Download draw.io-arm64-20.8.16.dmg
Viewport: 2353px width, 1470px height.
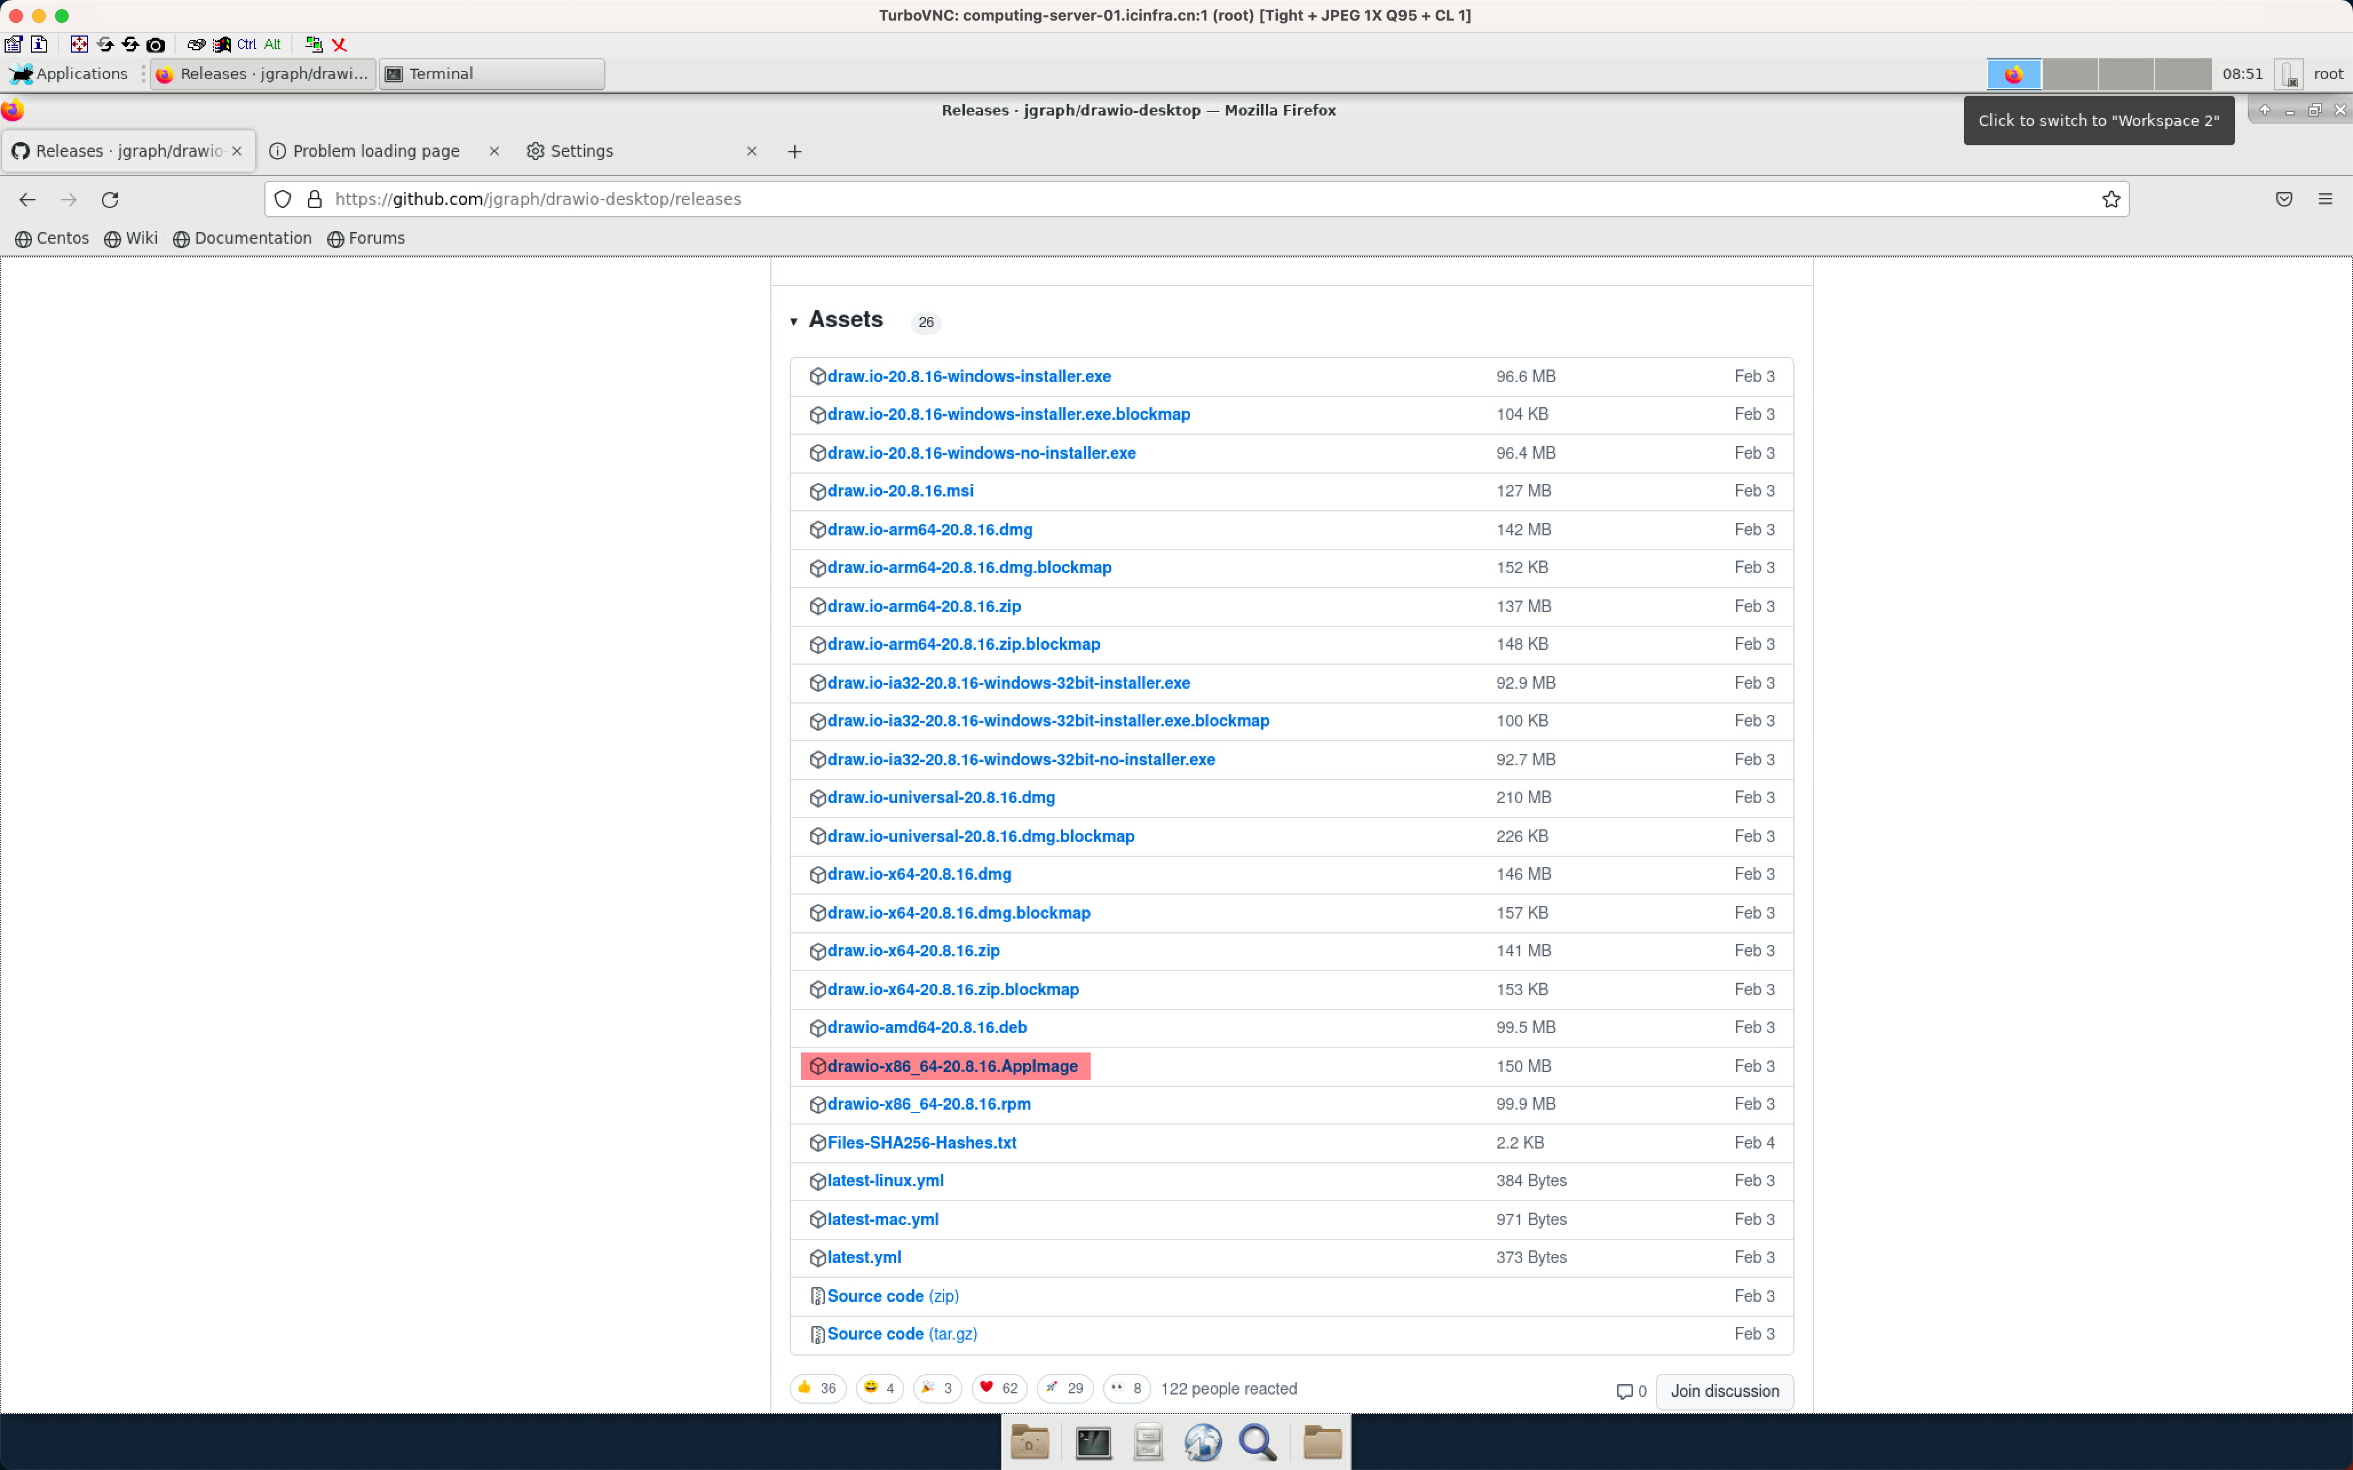coord(929,530)
